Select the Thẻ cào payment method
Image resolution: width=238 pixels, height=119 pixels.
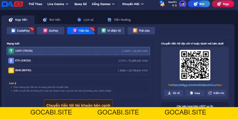[x=141, y=31]
